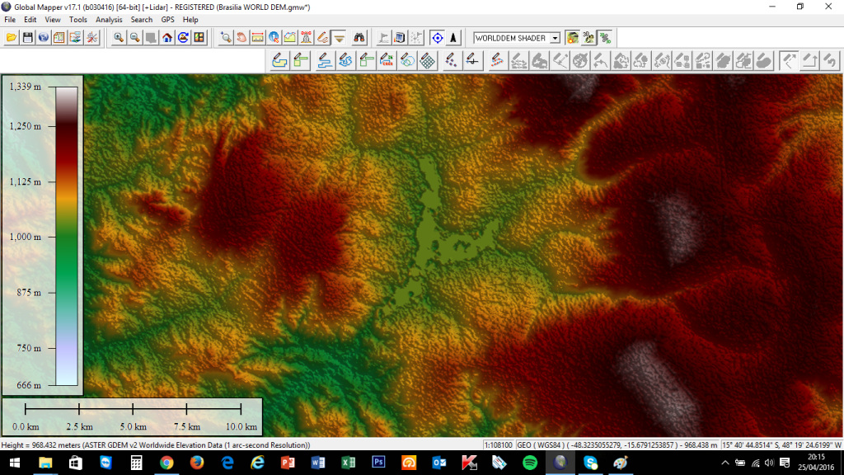The width and height of the screenshot is (844, 475).
Task: Toggle the 3D view button beside shader
Action: [588, 38]
